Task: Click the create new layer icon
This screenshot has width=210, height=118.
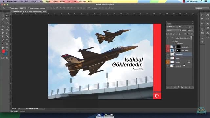Action: [x=186, y=87]
